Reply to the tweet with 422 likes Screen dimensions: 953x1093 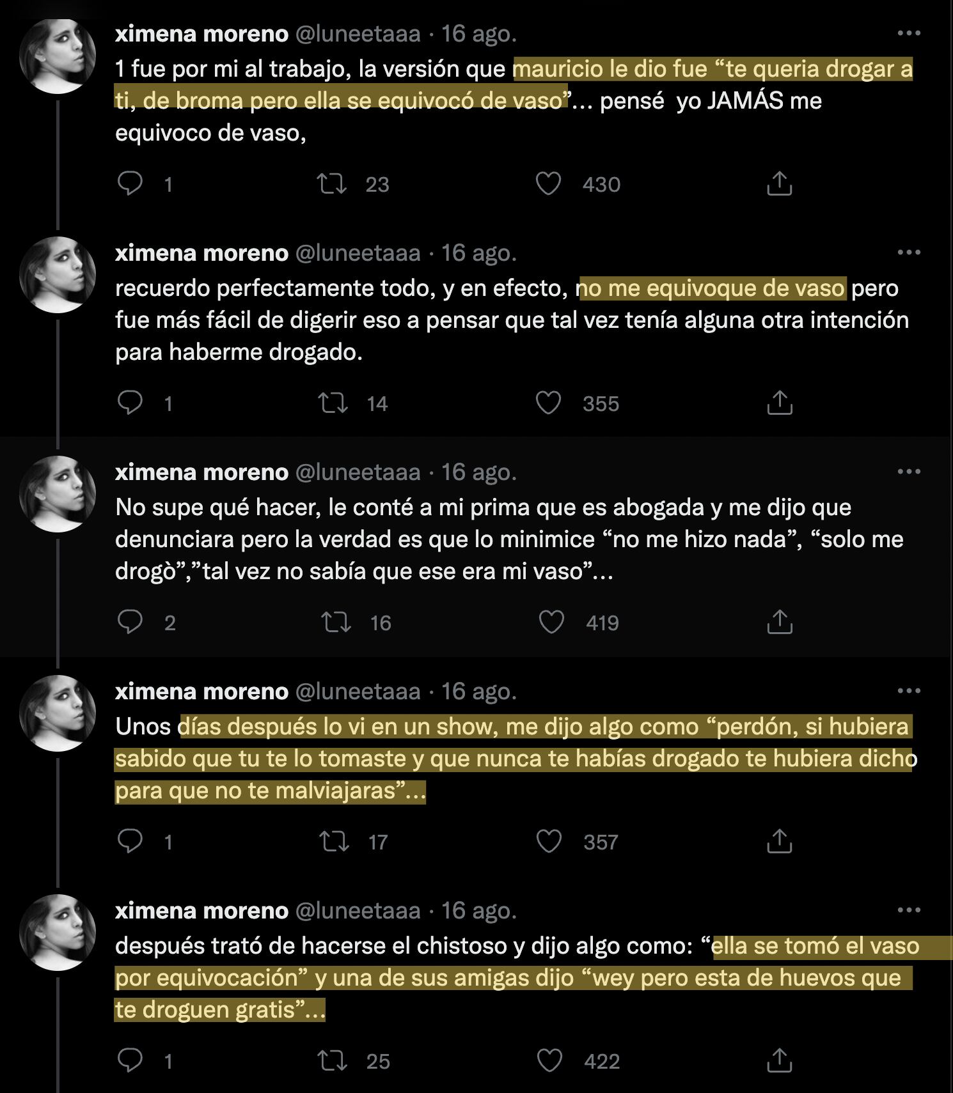click(x=130, y=1061)
